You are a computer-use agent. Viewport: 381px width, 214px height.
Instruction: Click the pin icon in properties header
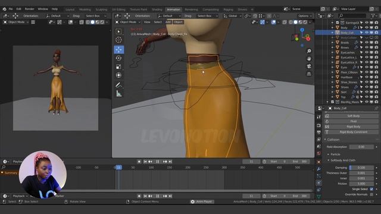coord(376,108)
